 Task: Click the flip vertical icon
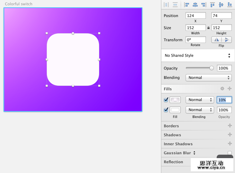[x=227, y=40]
